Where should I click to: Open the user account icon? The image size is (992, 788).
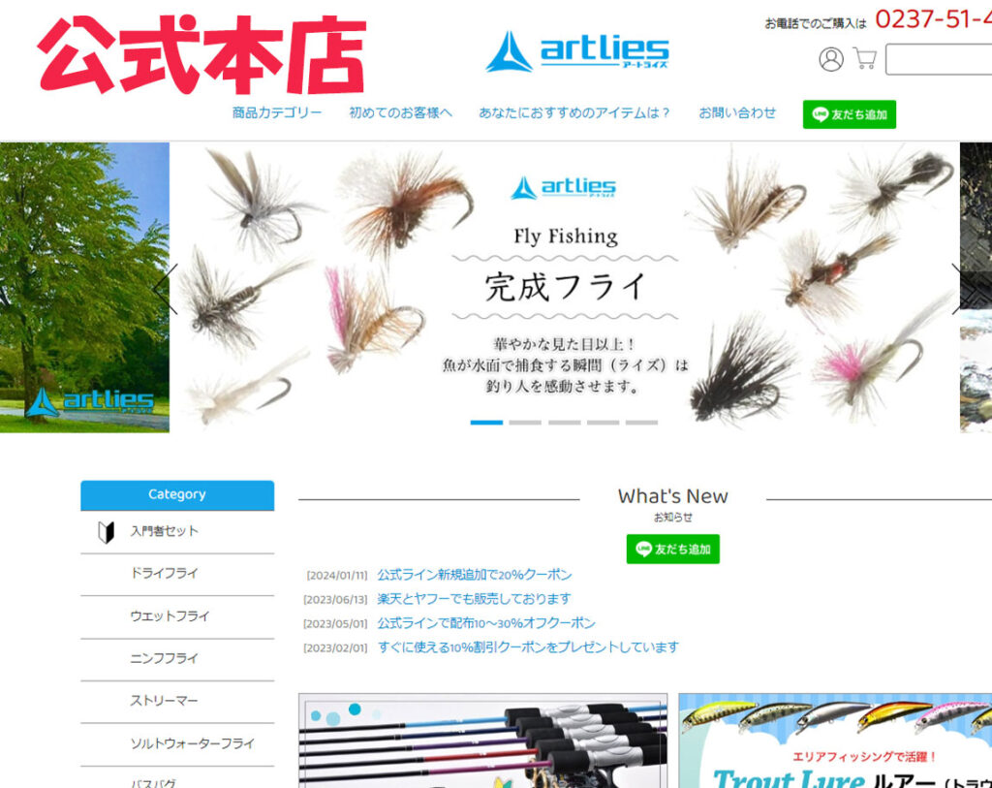[830, 59]
